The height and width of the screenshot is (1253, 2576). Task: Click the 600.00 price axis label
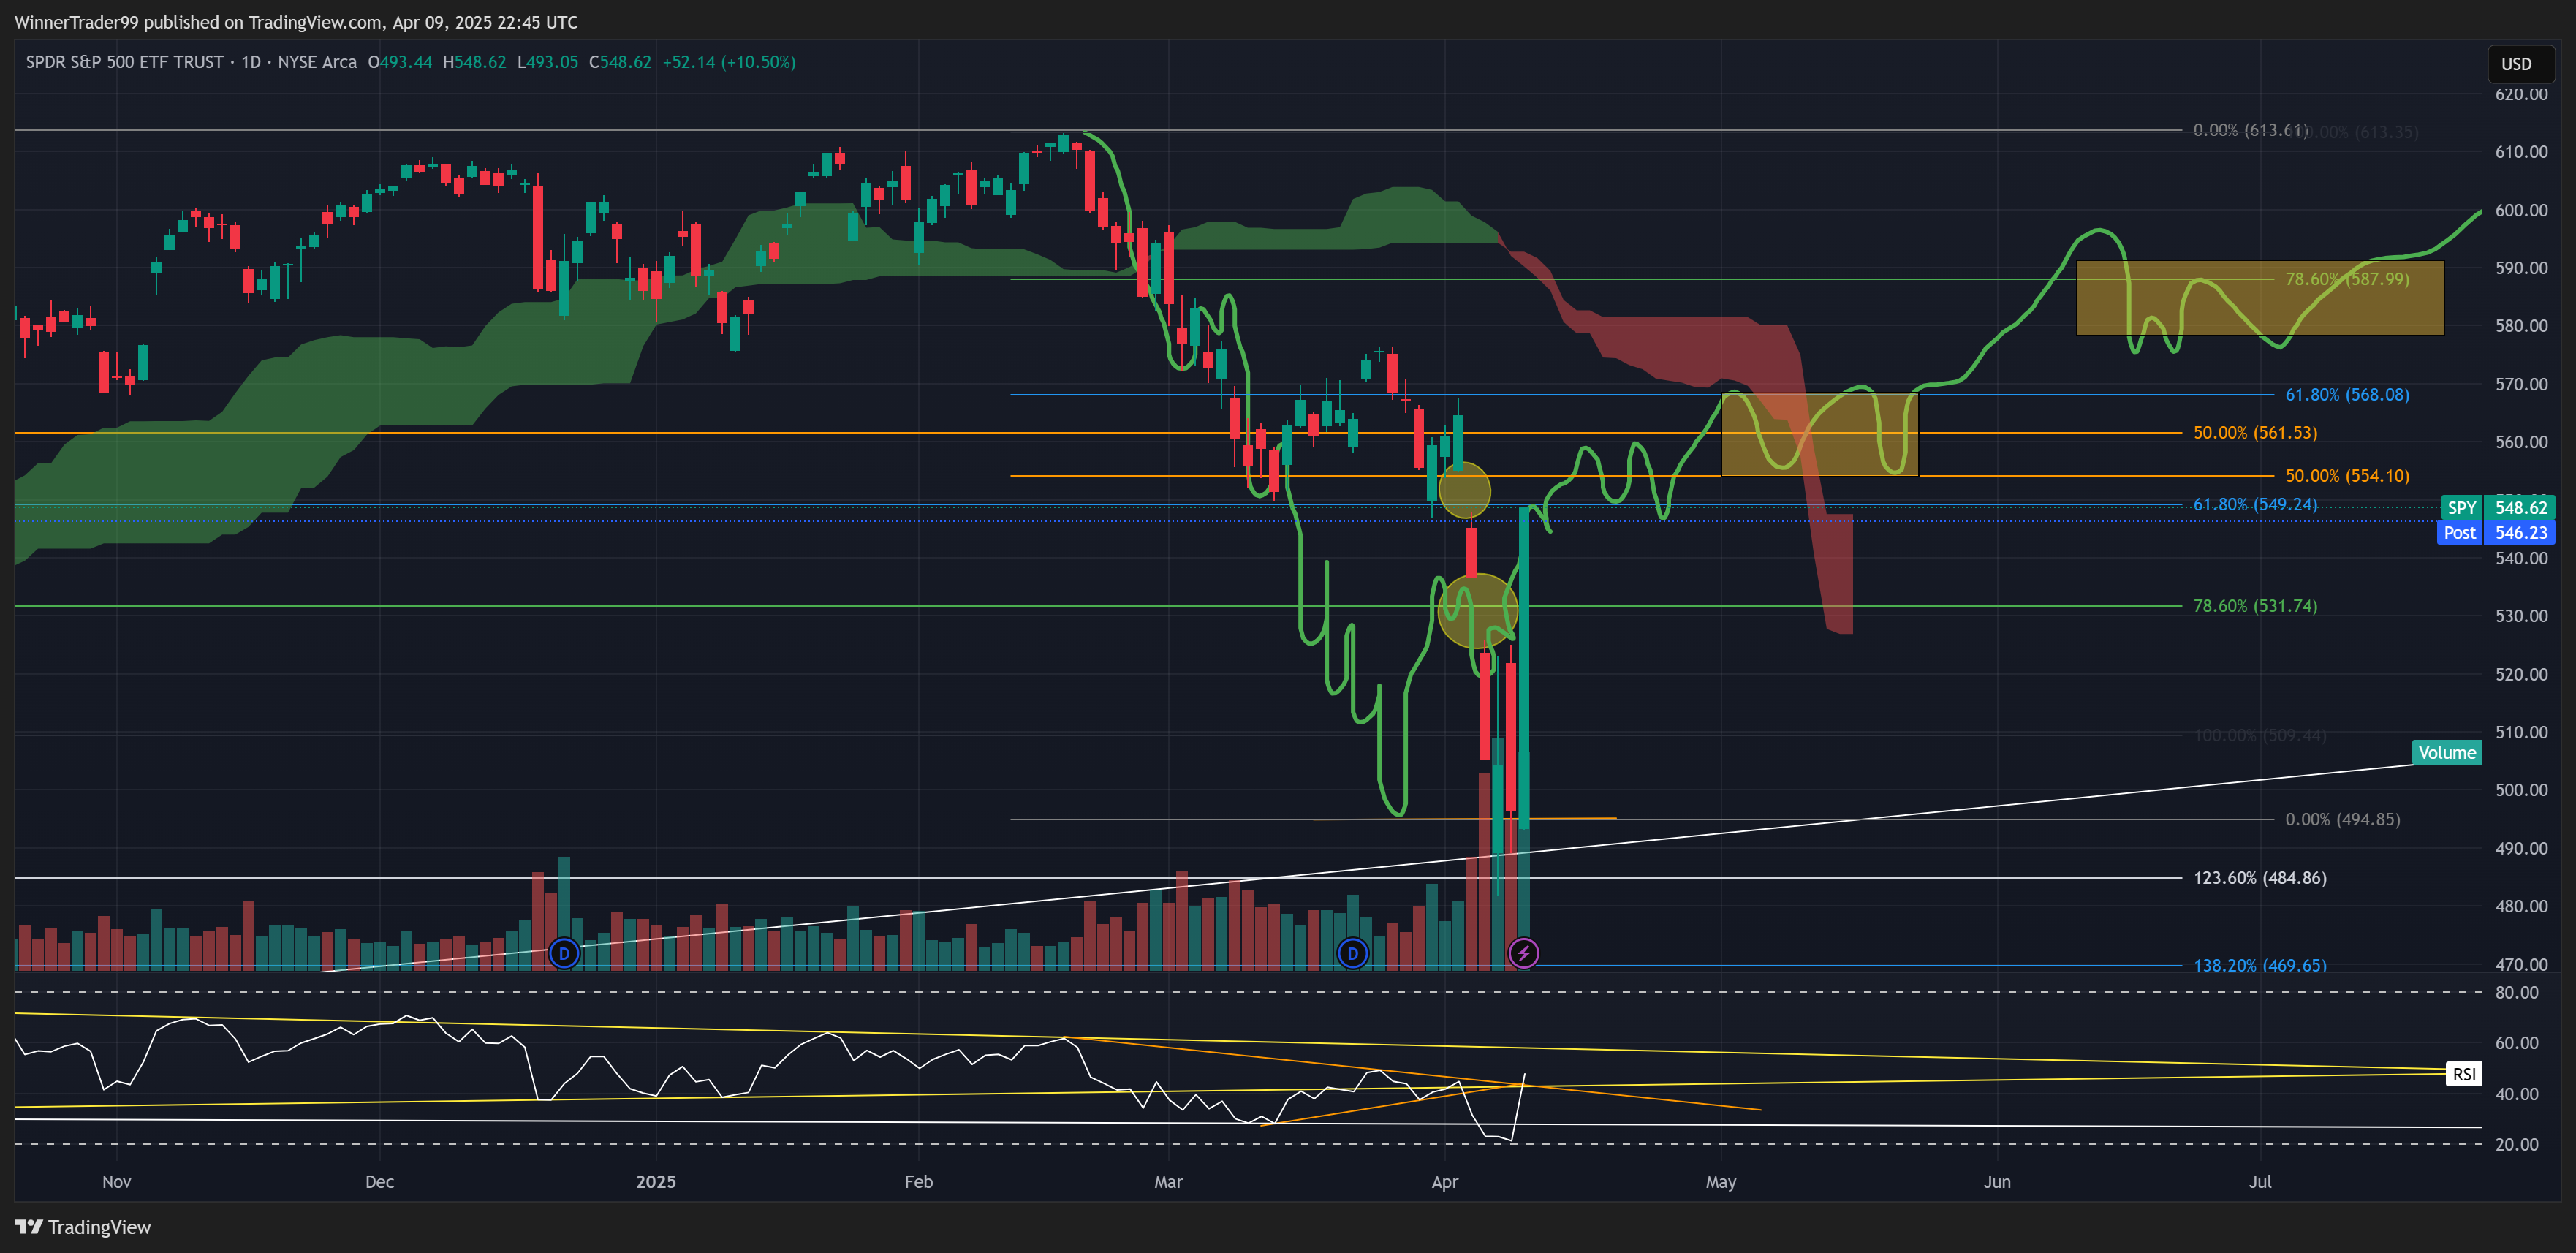click(x=2521, y=210)
